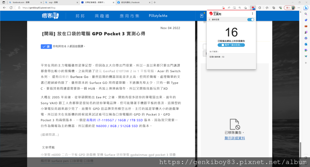Open the Immersive reader icon
The image size is (310, 167).
pyautogui.click(x=234, y=8)
